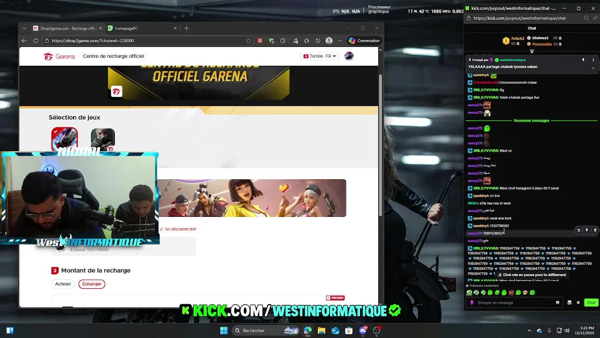
Task: Open the Windows Start menu
Action: 224,330
